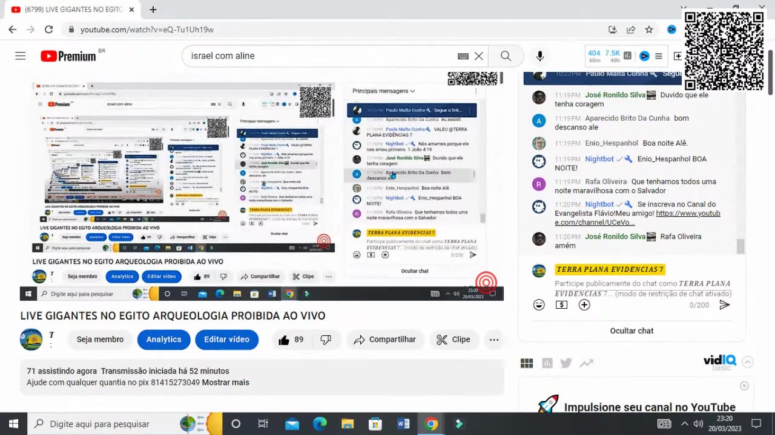775x435 pixels.
Task: Close the LIVE GIGANTES browser tab
Action: click(131, 10)
